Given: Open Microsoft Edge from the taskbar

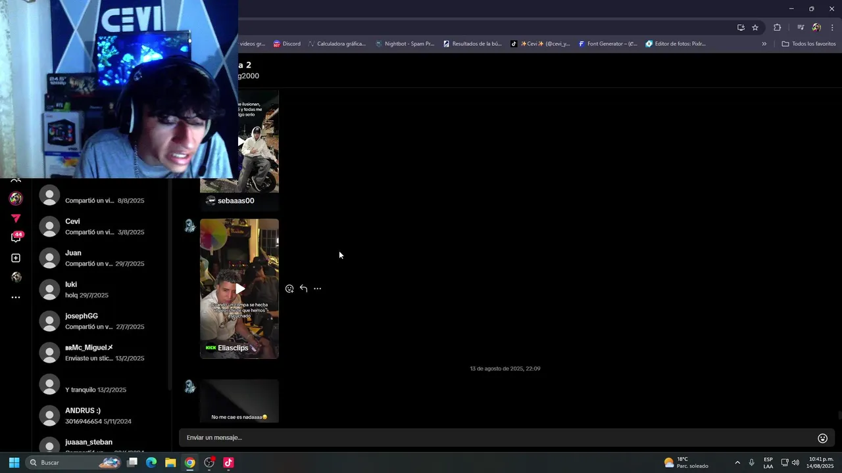Looking at the screenshot, I should coord(151,462).
